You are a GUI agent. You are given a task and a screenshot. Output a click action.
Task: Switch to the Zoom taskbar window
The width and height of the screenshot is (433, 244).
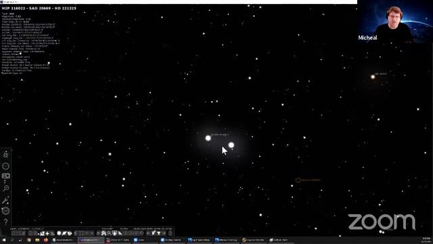146,240
